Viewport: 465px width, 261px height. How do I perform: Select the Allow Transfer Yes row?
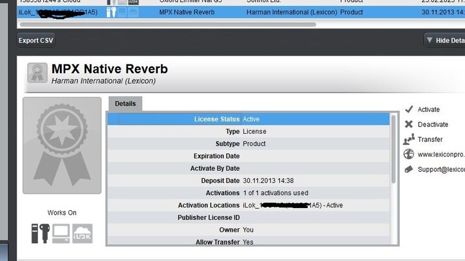click(248, 241)
